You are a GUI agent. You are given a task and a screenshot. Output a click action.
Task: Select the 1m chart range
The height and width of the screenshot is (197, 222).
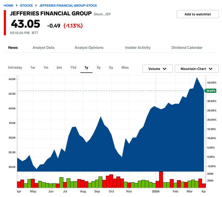click(46, 68)
